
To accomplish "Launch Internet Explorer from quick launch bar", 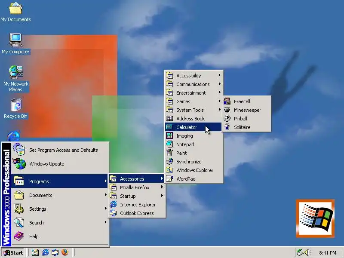I will (45, 252).
